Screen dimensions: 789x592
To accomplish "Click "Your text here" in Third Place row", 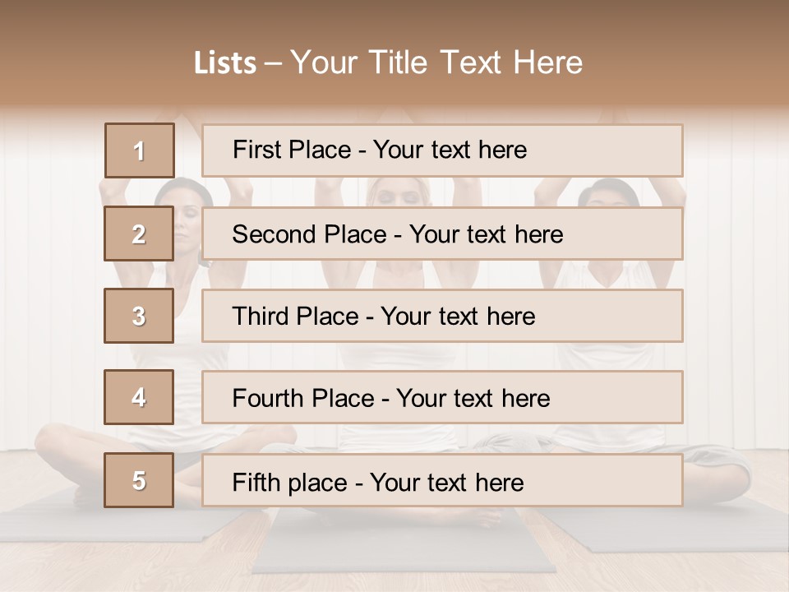I will (458, 317).
